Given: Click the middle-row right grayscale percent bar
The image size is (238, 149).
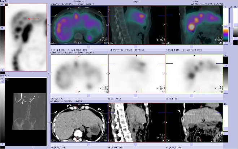Looking at the screenshot, I should (226, 78).
